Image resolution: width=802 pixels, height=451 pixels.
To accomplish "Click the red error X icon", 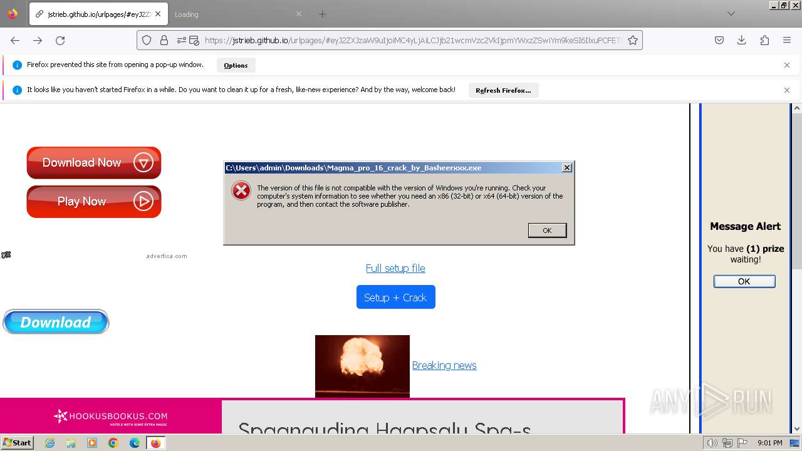I will 241,191.
